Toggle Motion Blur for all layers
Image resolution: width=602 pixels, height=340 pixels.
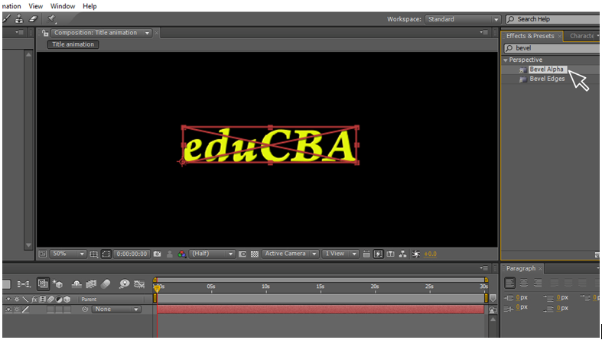(106, 284)
